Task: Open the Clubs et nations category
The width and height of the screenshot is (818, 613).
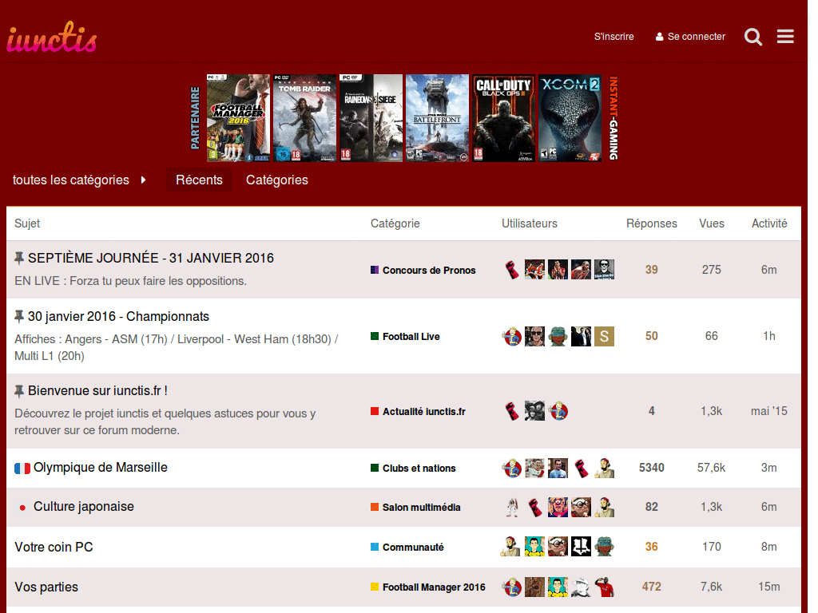Action: click(413, 468)
